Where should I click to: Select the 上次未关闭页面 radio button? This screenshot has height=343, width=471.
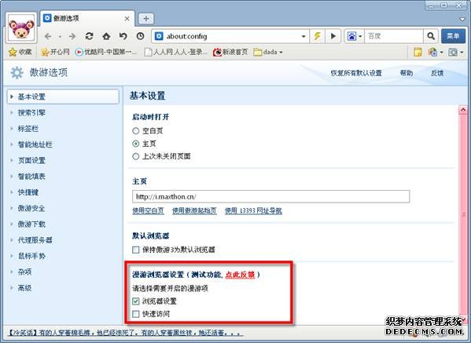pos(136,156)
